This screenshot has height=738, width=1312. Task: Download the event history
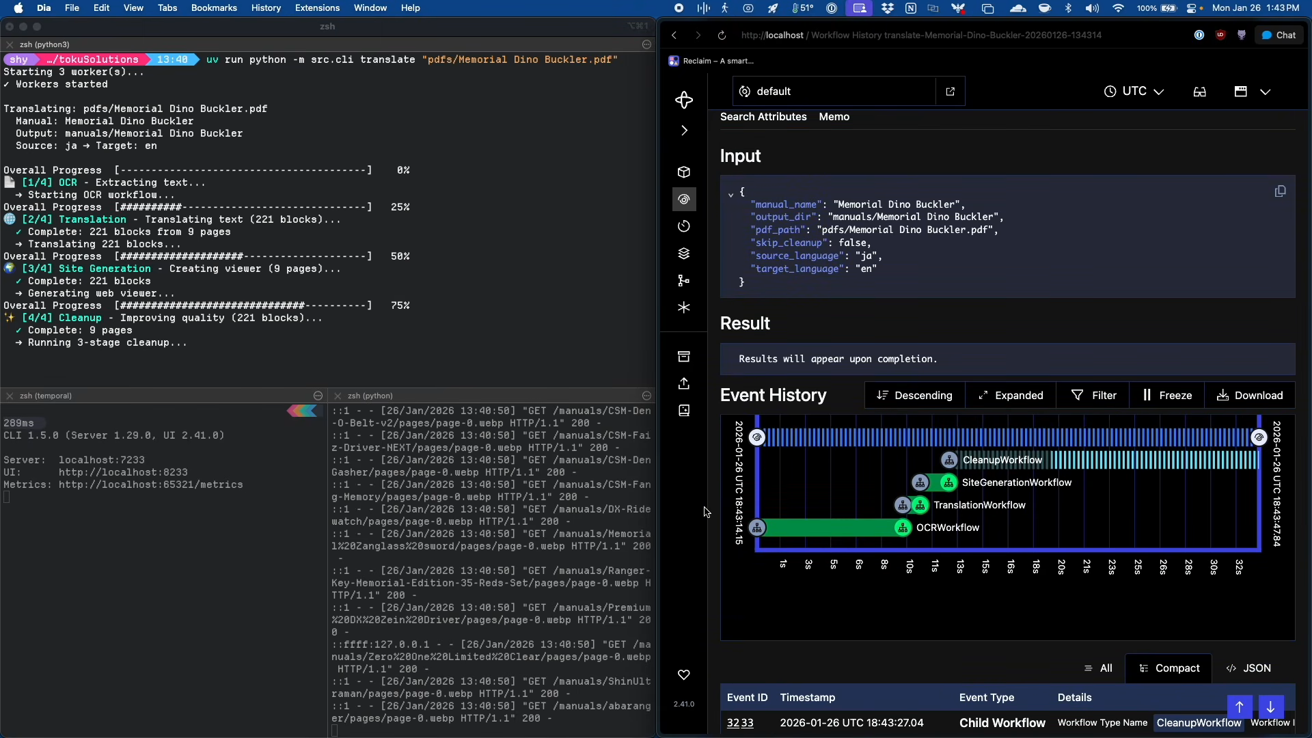click(1250, 396)
